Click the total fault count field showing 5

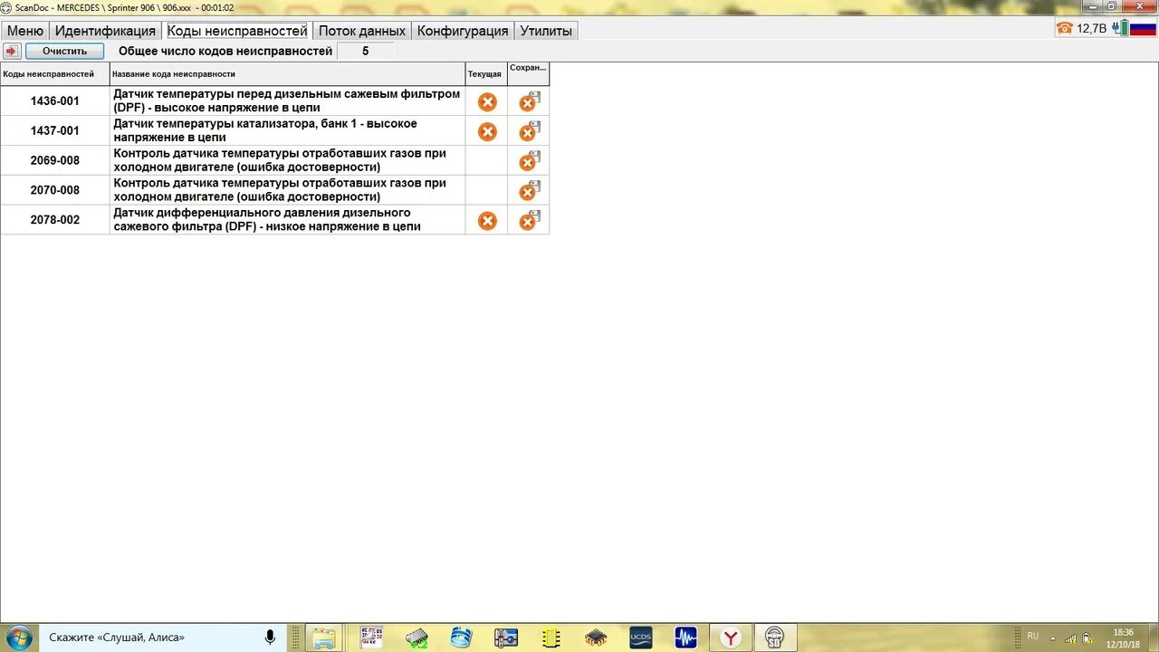tap(366, 52)
